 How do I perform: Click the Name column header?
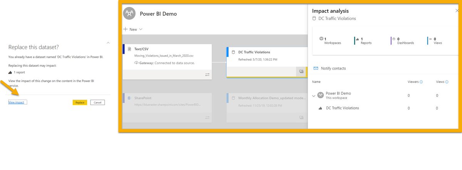316,82
